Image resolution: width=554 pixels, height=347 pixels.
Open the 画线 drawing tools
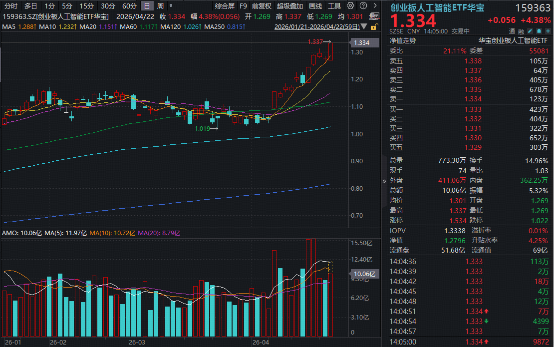coord(315,6)
